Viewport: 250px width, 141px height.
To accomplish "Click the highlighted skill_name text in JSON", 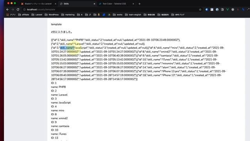I will 67,48.
